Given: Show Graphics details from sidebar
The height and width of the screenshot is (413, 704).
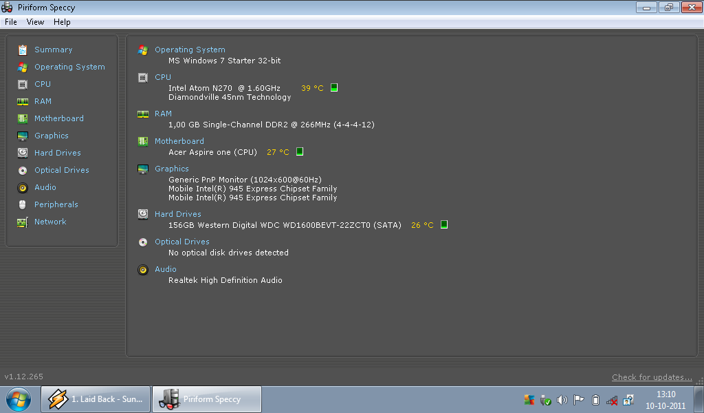Looking at the screenshot, I should 52,136.
